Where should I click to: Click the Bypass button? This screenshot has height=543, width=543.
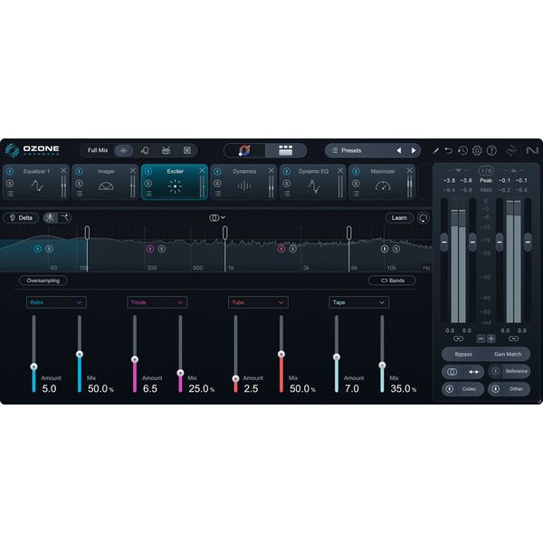click(x=463, y=354)
